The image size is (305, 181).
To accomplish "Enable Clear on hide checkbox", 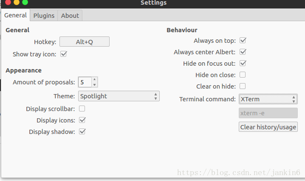I will (x=243, y=86).
